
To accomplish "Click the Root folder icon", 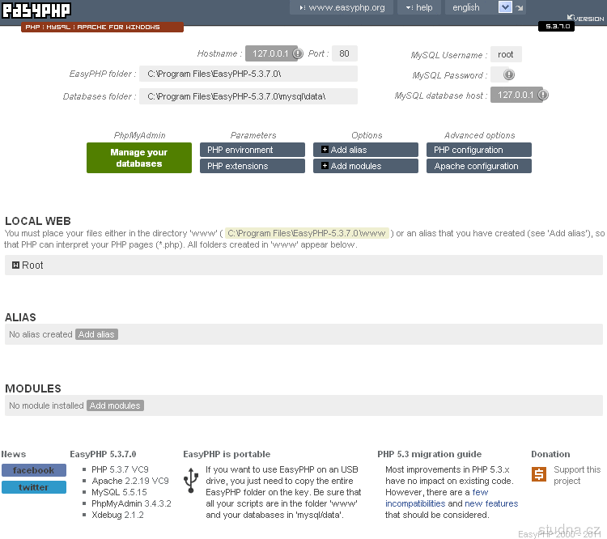I will click(15, 265).
